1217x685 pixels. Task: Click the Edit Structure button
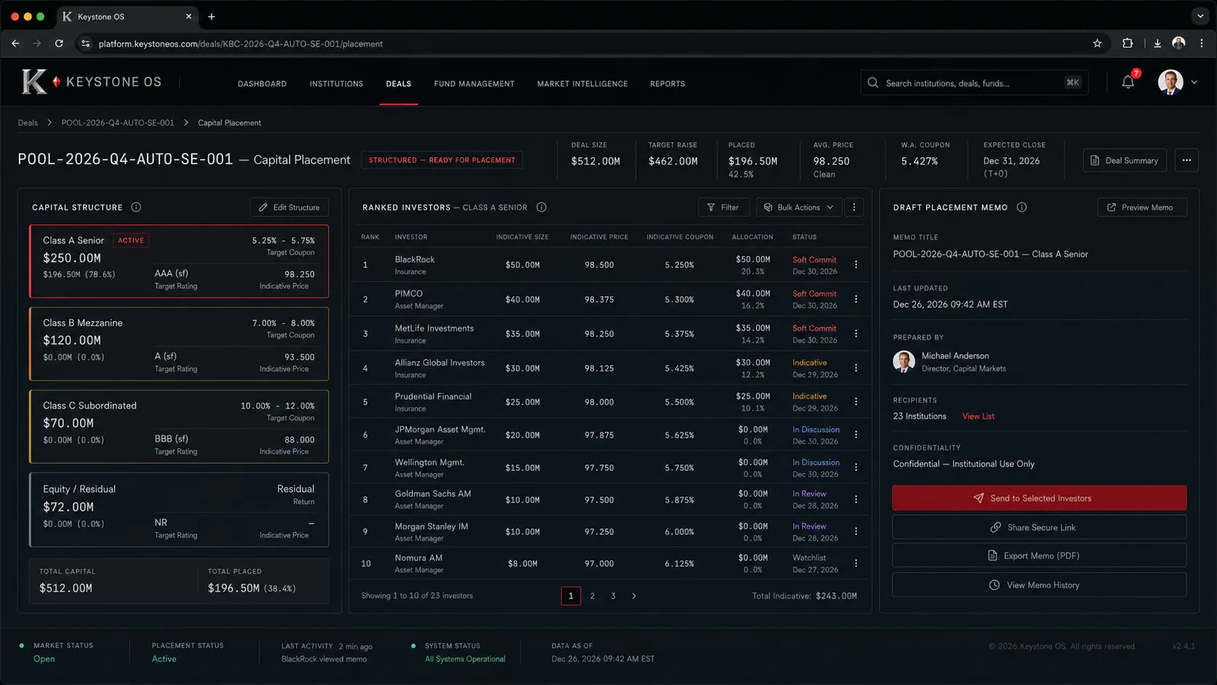(x=289, y=207)
